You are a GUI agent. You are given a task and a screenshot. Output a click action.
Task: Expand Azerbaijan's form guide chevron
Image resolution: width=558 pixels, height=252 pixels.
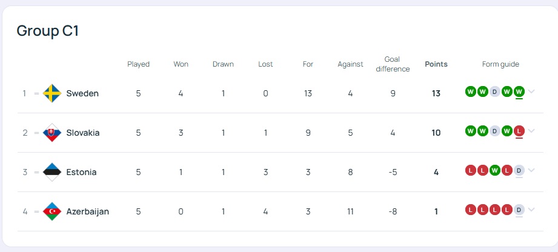click(531, 209)
